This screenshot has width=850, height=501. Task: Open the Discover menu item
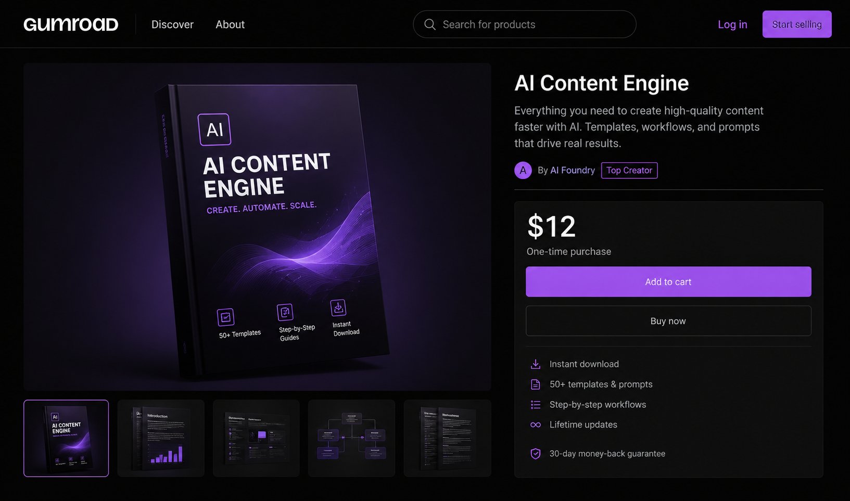pos(172,24)
